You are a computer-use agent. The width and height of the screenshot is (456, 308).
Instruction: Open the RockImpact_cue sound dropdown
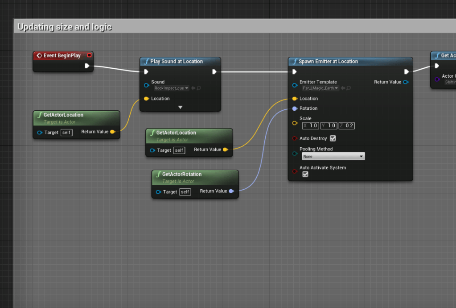coord(172,88)
